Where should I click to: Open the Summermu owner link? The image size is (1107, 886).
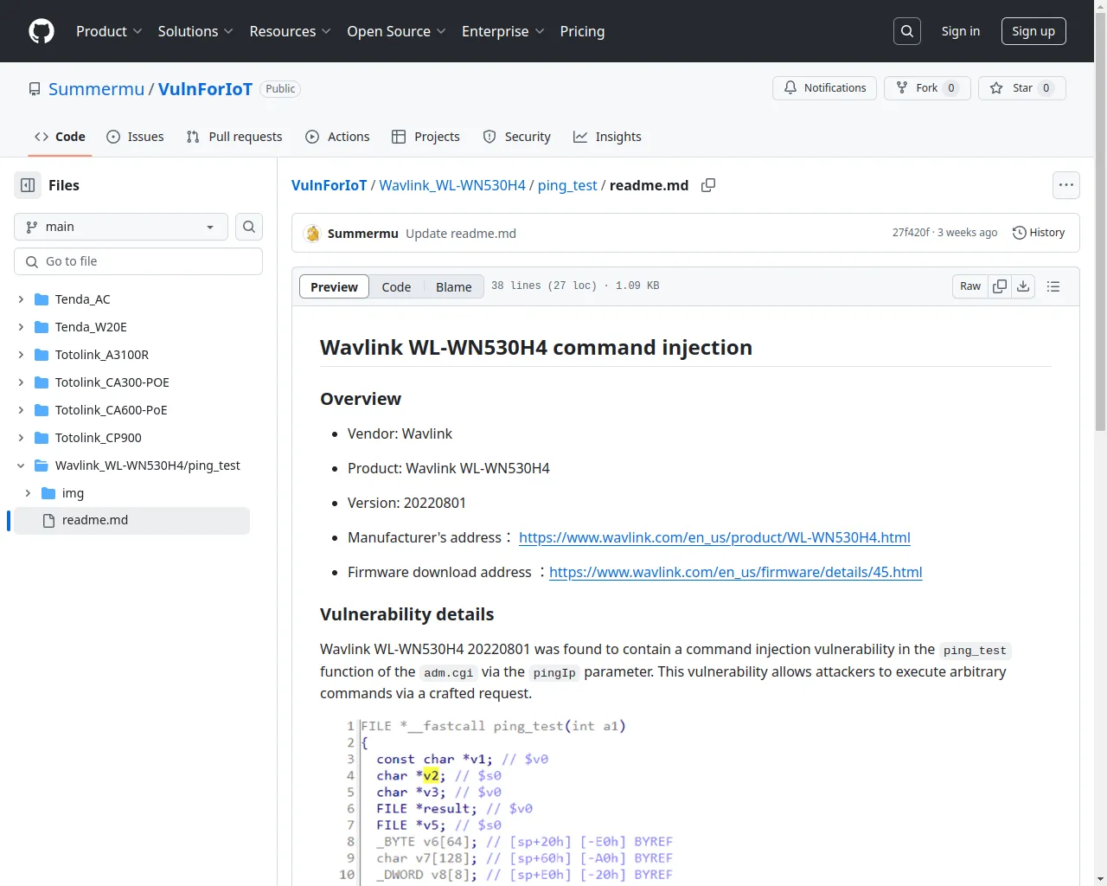pos(96,89)
